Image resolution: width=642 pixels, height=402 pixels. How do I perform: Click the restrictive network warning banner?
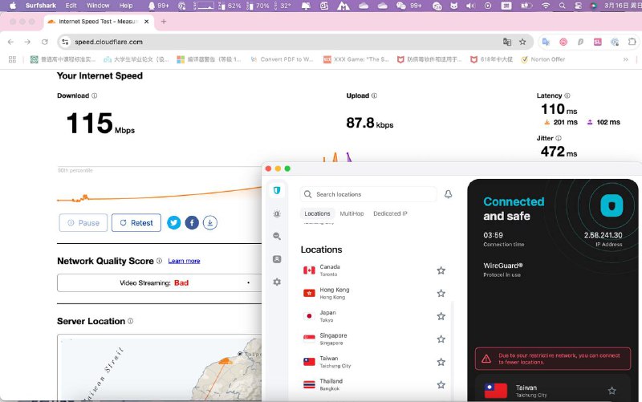553,359
